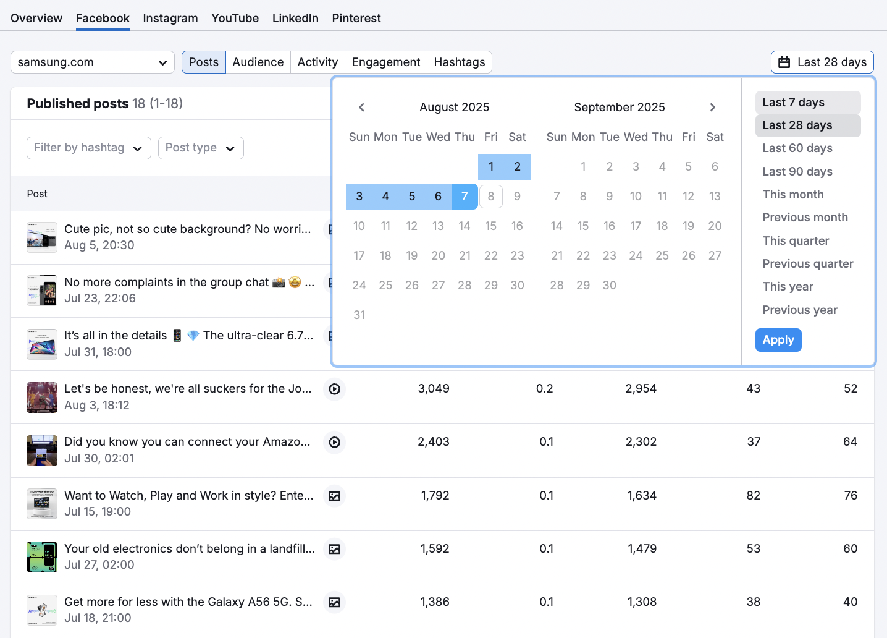Screen dimensions: 887x638
Task: Select the This quarter preset
Action: (796, 240)
